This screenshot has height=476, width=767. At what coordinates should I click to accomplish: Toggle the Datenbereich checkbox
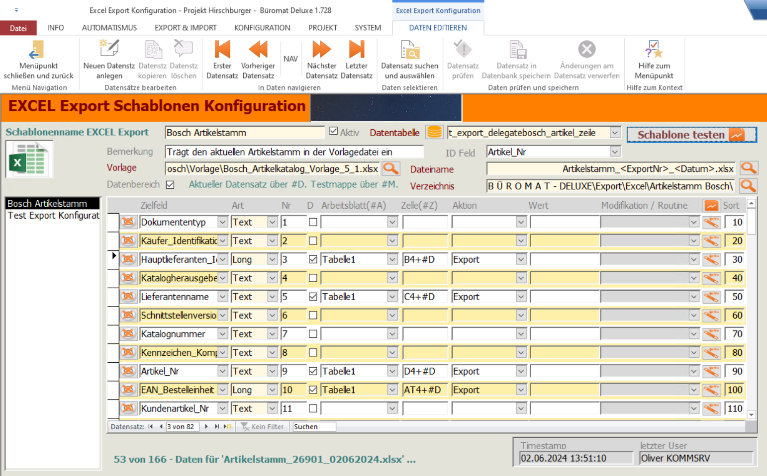coord(170,185)
